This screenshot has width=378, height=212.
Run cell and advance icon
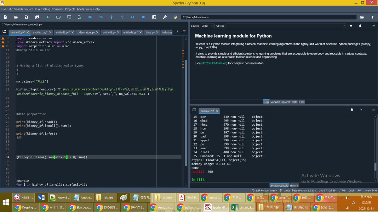coord(69,17)
